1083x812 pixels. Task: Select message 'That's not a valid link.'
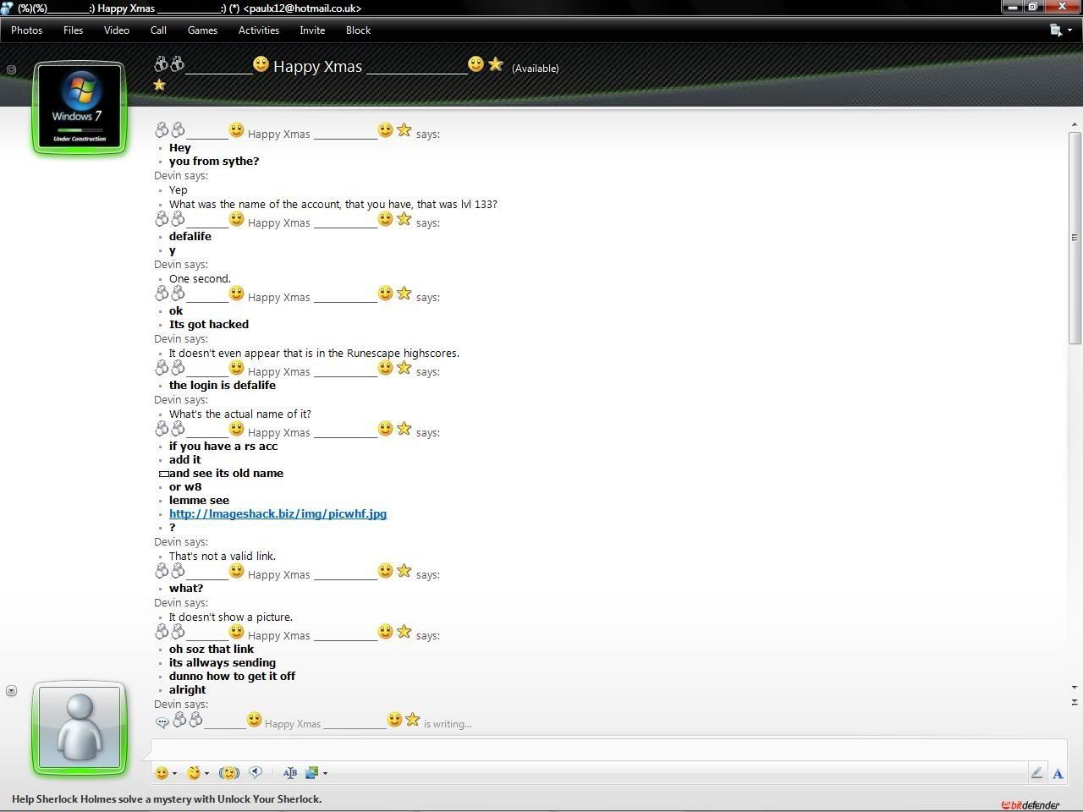(x=223, y=556)
